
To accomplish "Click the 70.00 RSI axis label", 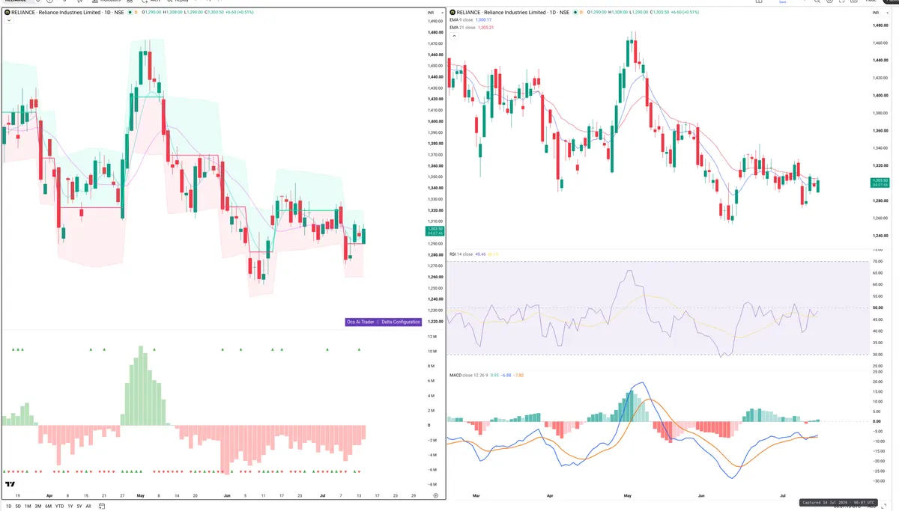I will 879,261.
